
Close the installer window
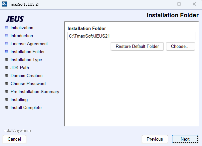pyautogui.click(x=194, y=4)
